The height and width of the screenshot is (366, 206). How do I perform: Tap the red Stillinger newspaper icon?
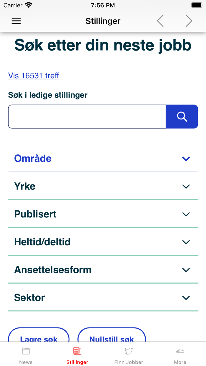pyautogui.click(x=77, y=351)
